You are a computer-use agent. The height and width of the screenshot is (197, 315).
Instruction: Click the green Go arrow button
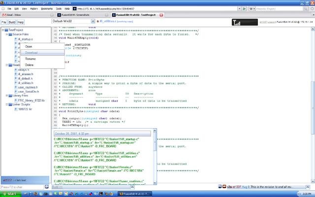pos(244,9)
